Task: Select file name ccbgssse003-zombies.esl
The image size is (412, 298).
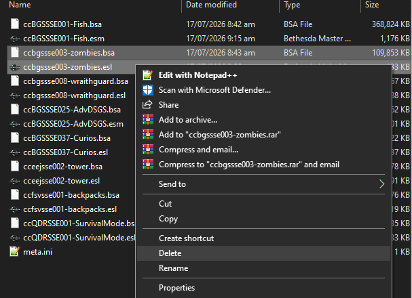Action: (x=67, y=67)
